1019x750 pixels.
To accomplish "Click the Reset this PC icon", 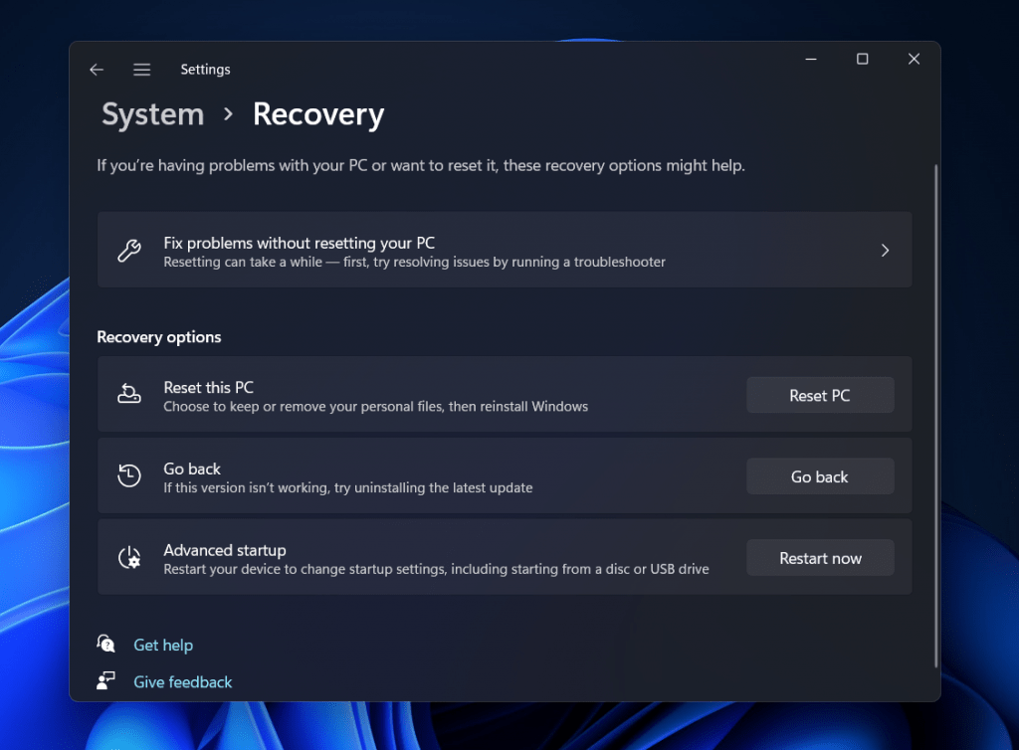I will click(129, 395).
